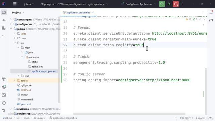
Task: Close the application.properties tab
Action: [93, 12]
